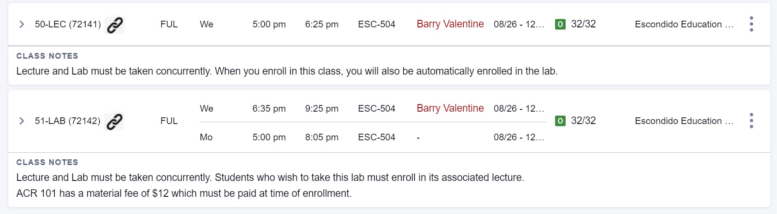Image resolution: width=777 pixels, height=214 pixels.
Task: Select the 50-LEC (72141) section label
Action: tap(68, 24)
